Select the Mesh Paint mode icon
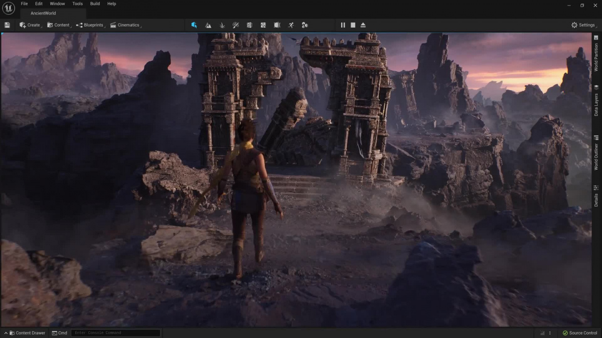The height and width of the screenshot is (338, 602). point(236,25)
